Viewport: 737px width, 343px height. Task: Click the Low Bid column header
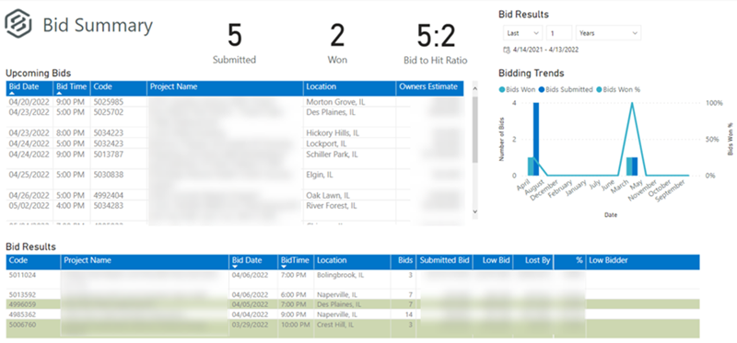coord(493,262)
